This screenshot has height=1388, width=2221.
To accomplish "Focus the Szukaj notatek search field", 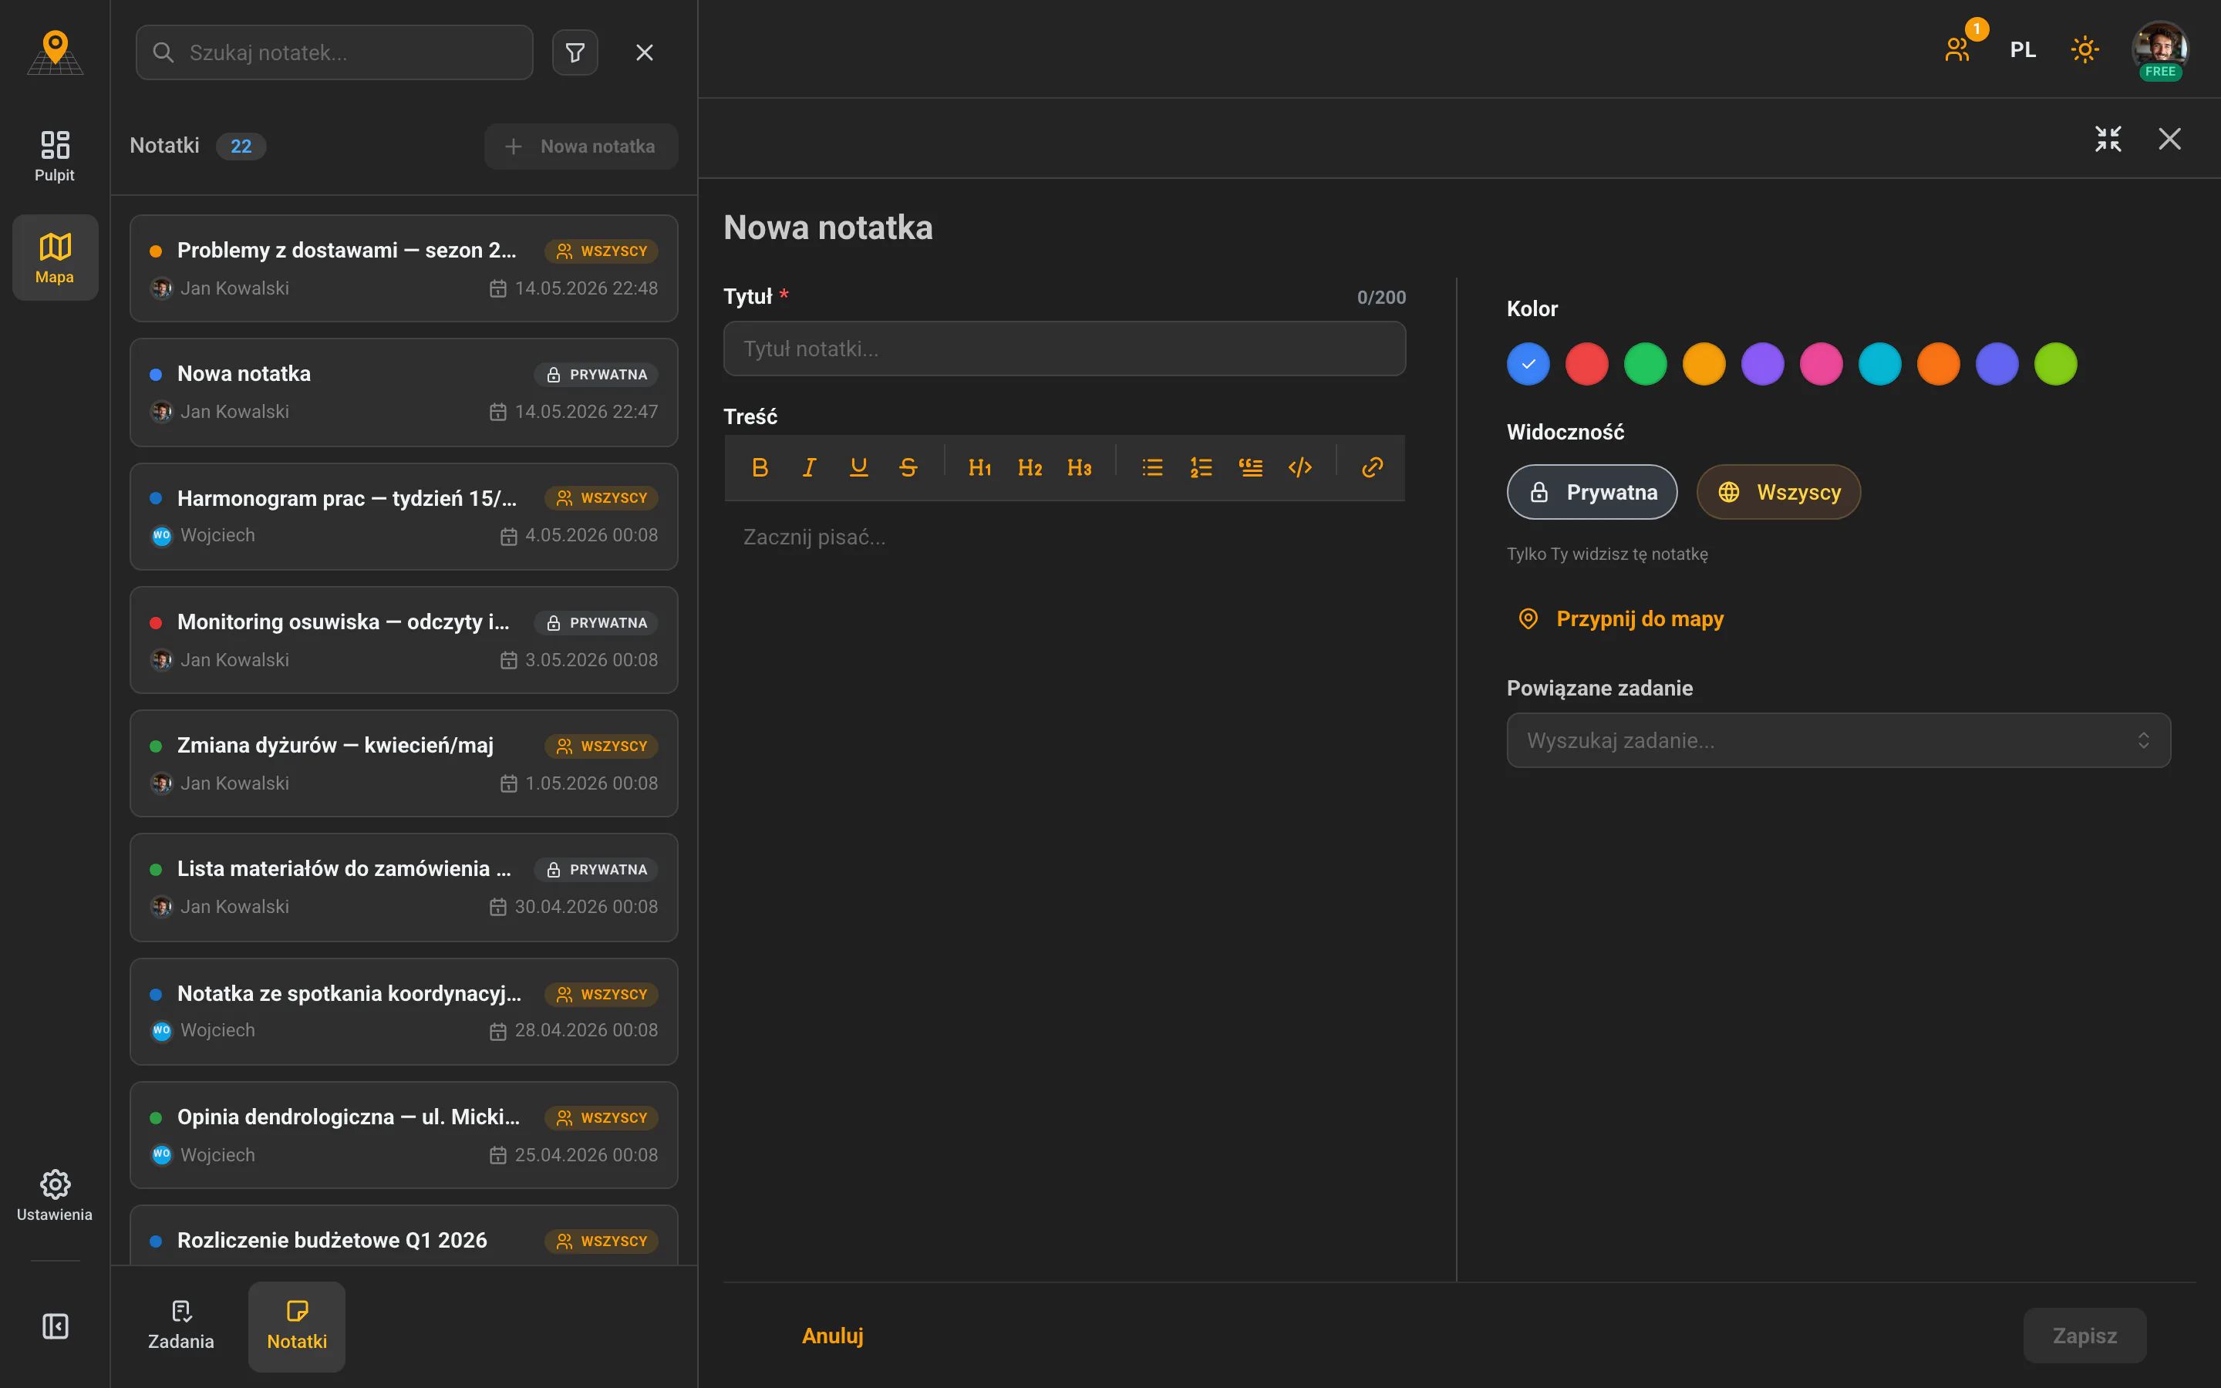I will (x=334, y=52).
